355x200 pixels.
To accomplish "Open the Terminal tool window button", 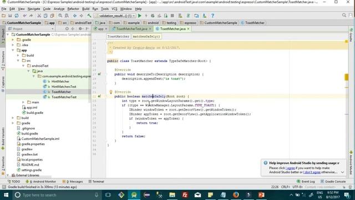I will [x=96, y=182].
